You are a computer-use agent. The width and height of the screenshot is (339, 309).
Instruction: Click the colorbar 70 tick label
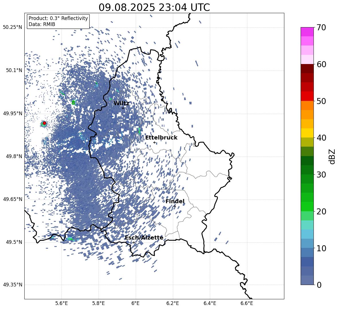click(x=321, y=27)
